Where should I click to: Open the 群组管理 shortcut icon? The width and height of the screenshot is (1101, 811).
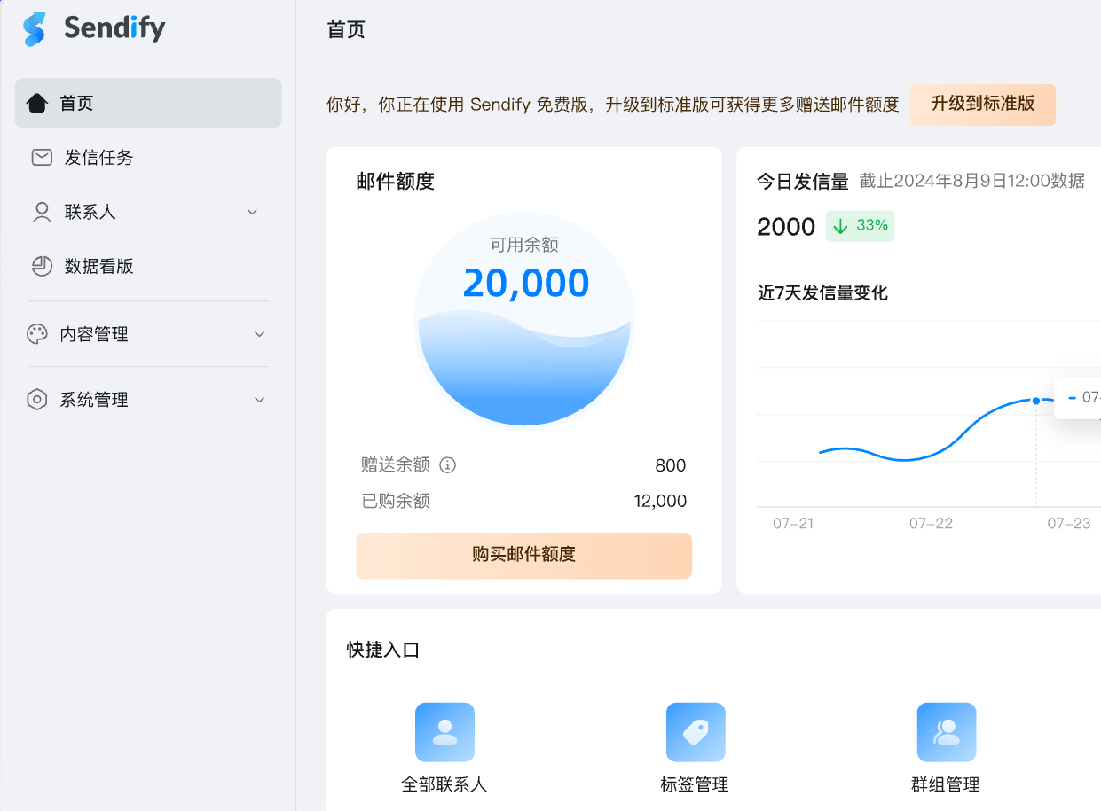947,732
